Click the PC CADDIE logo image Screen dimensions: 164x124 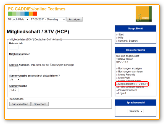coord(144,14)
